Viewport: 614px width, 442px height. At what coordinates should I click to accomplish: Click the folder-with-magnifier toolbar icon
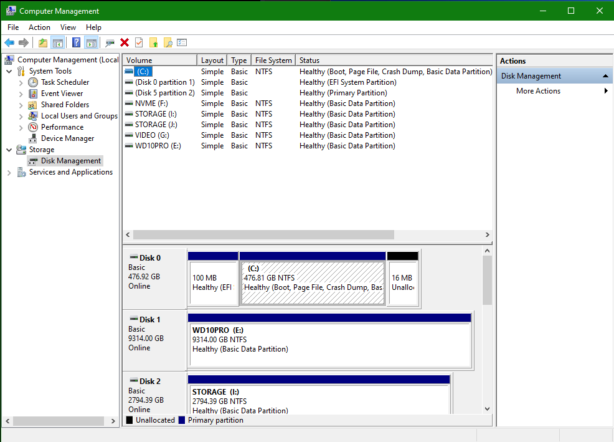coord(169,42)
